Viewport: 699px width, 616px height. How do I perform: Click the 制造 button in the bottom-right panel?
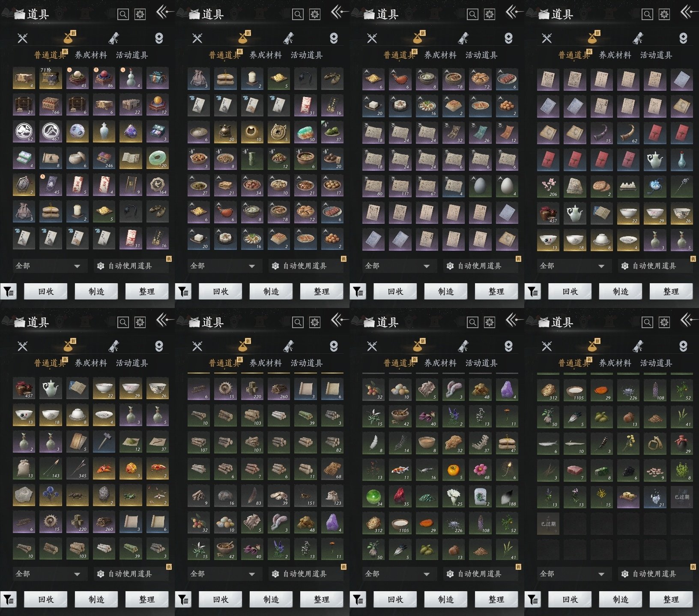point(620,599)
